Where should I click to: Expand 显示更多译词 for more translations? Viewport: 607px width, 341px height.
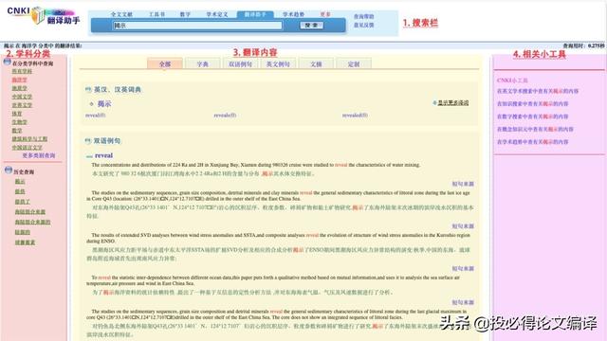coord(452,103)
